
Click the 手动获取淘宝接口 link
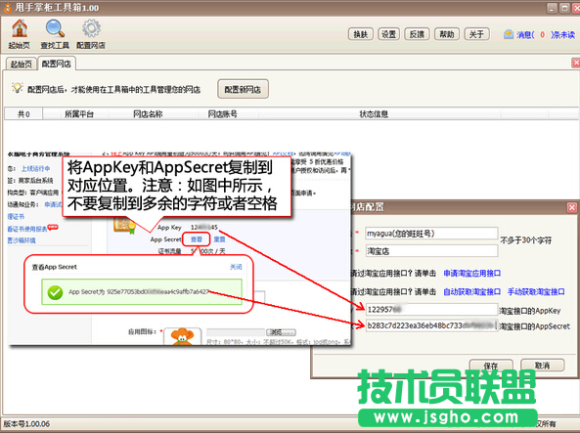(x=536, y=291)
